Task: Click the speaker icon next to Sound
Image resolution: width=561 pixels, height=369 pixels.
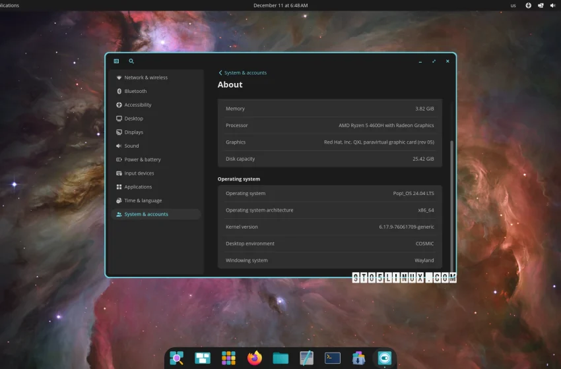Action: pos(119,146)
